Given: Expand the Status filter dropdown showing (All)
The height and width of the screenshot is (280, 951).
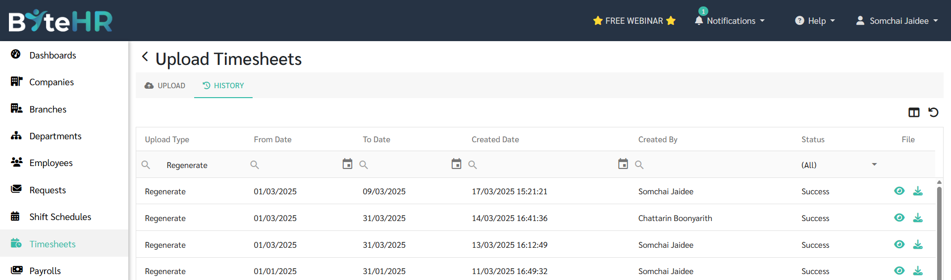Looking at the screenshot, I should point(840,165).
